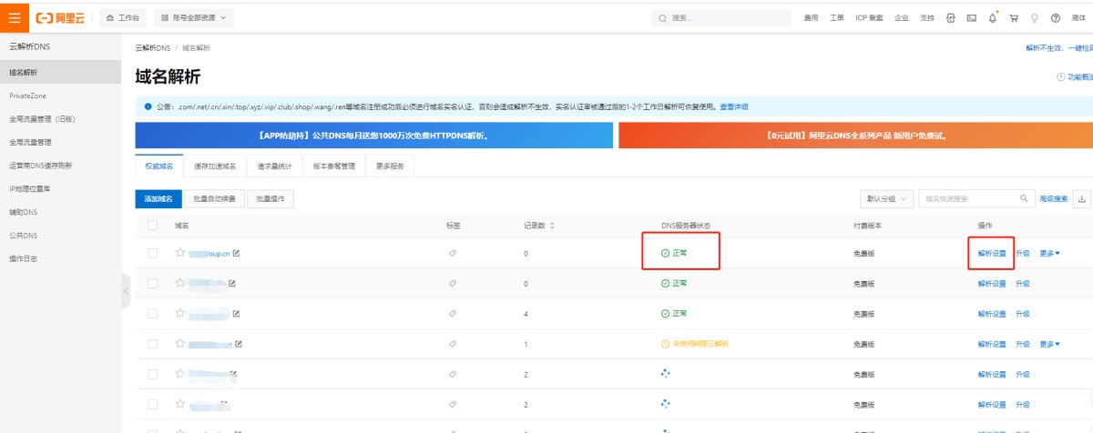
Task: Click the tag icon in first domain row
Action: click(x=453, y=253)
